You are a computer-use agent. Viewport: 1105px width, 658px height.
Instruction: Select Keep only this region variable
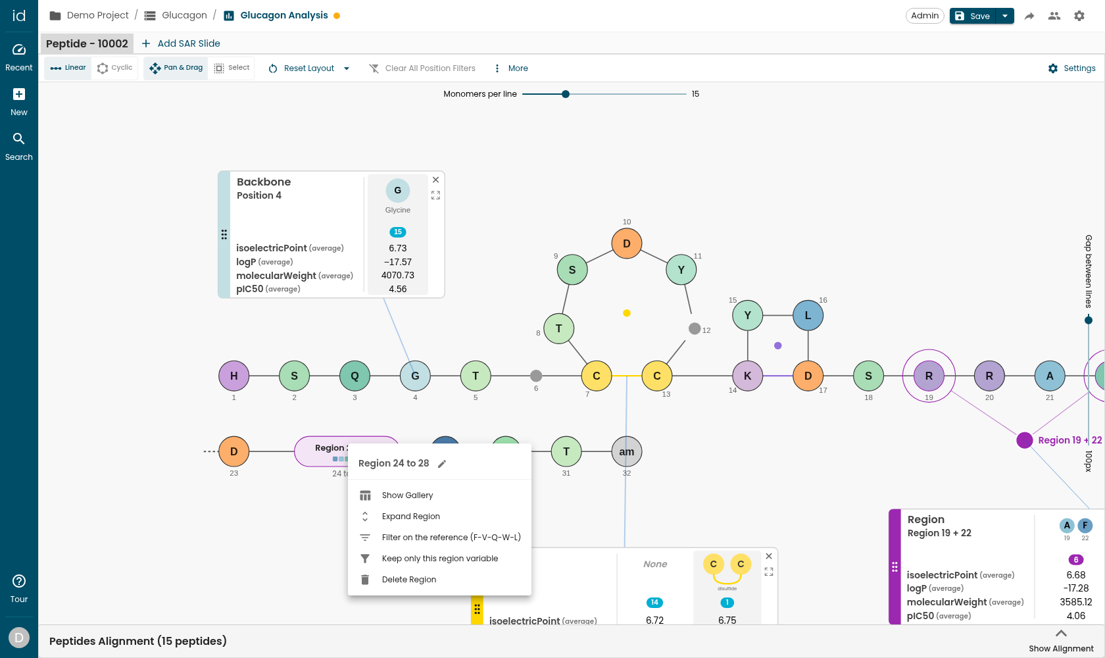click(x=439, y=559)
